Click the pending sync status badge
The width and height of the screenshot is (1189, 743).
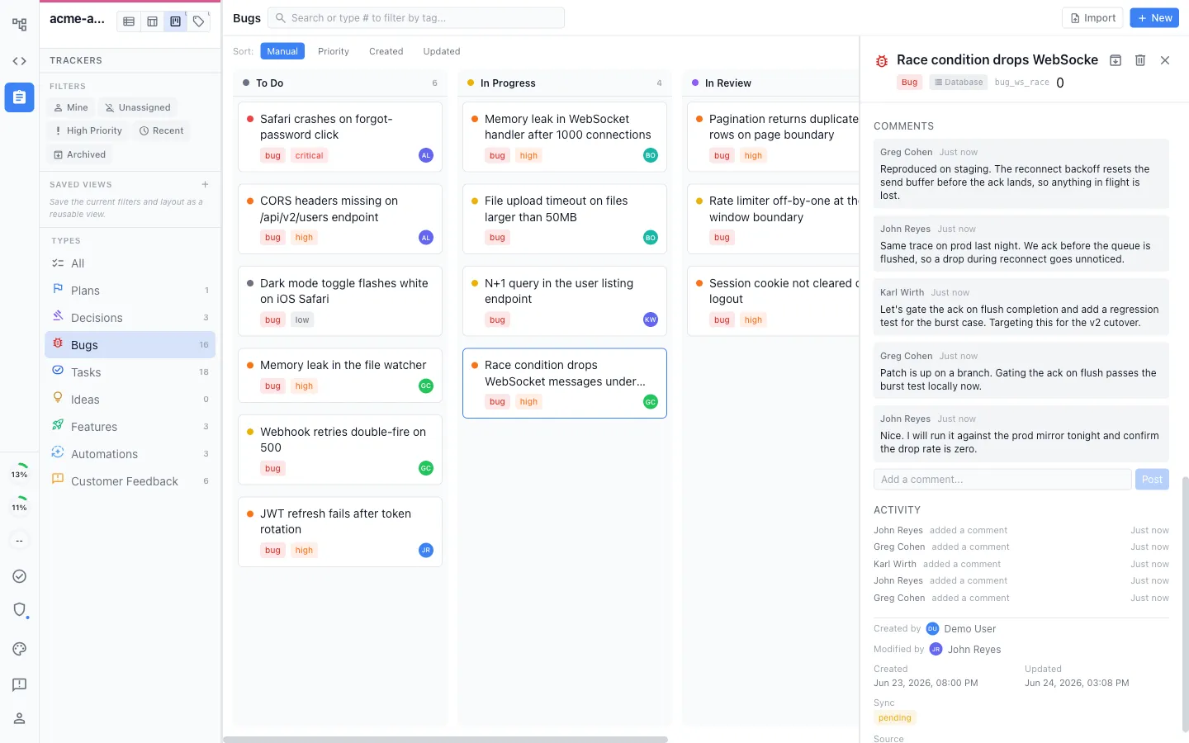click(895, 718)
